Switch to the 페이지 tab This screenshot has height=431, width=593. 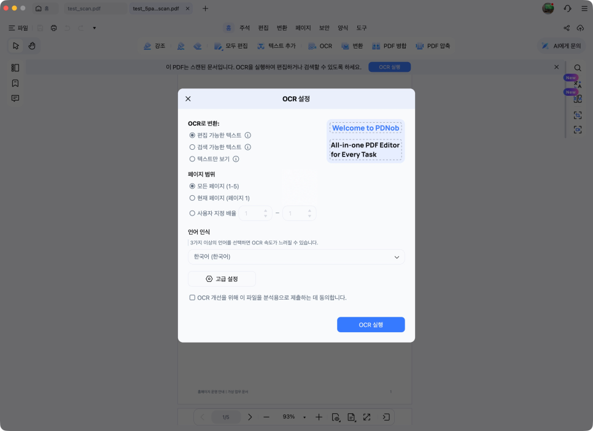(x=303, y=28)
